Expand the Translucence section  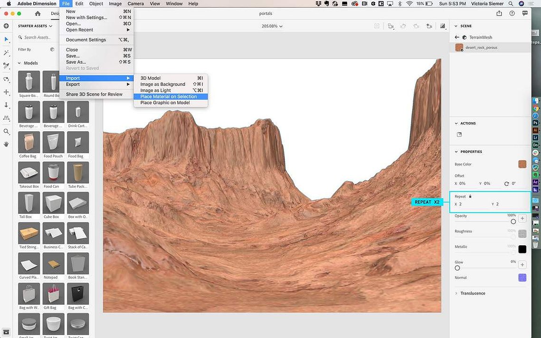pyautogui.click(x=456, y=293)
